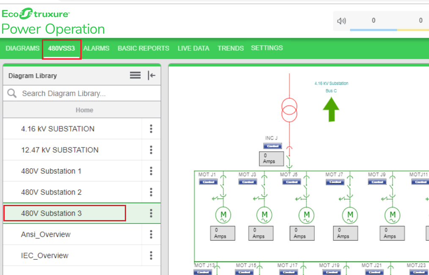Click the 0 Amps box under MOT J5
429x275 pixels.
[302, 233]
